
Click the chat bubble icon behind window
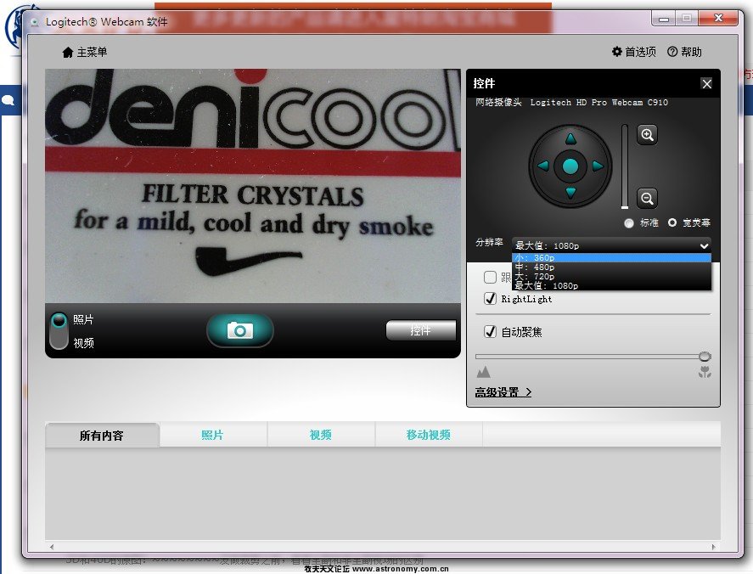click(8, 100)
